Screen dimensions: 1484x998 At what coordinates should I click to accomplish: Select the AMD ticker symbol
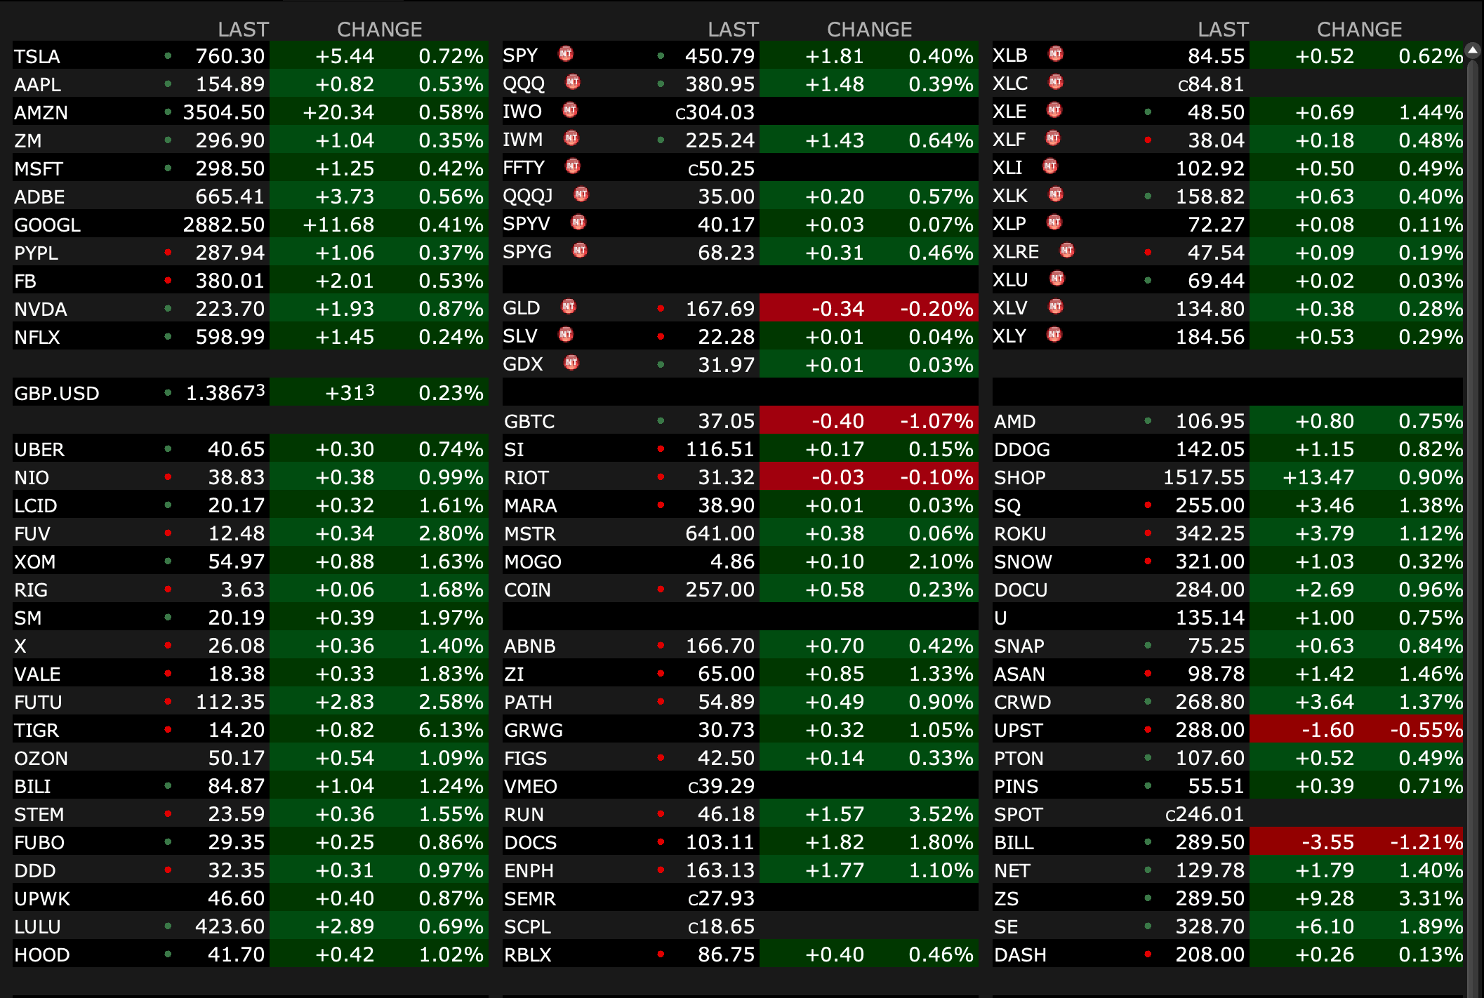tap(1014, 421)
